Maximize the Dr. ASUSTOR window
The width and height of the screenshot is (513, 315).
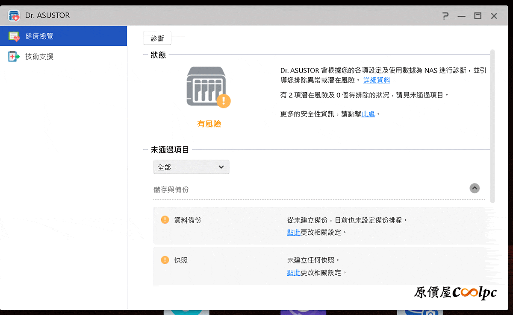478,16
